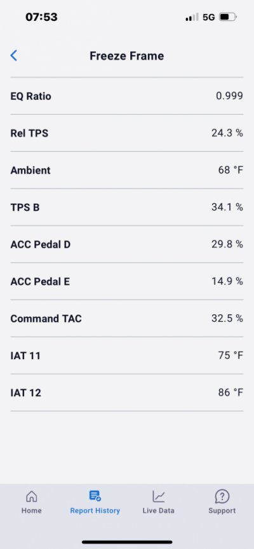This screenshot has width=254, height=549.
Task: Tap the IAT 11 reading
Action: (127, 355)
